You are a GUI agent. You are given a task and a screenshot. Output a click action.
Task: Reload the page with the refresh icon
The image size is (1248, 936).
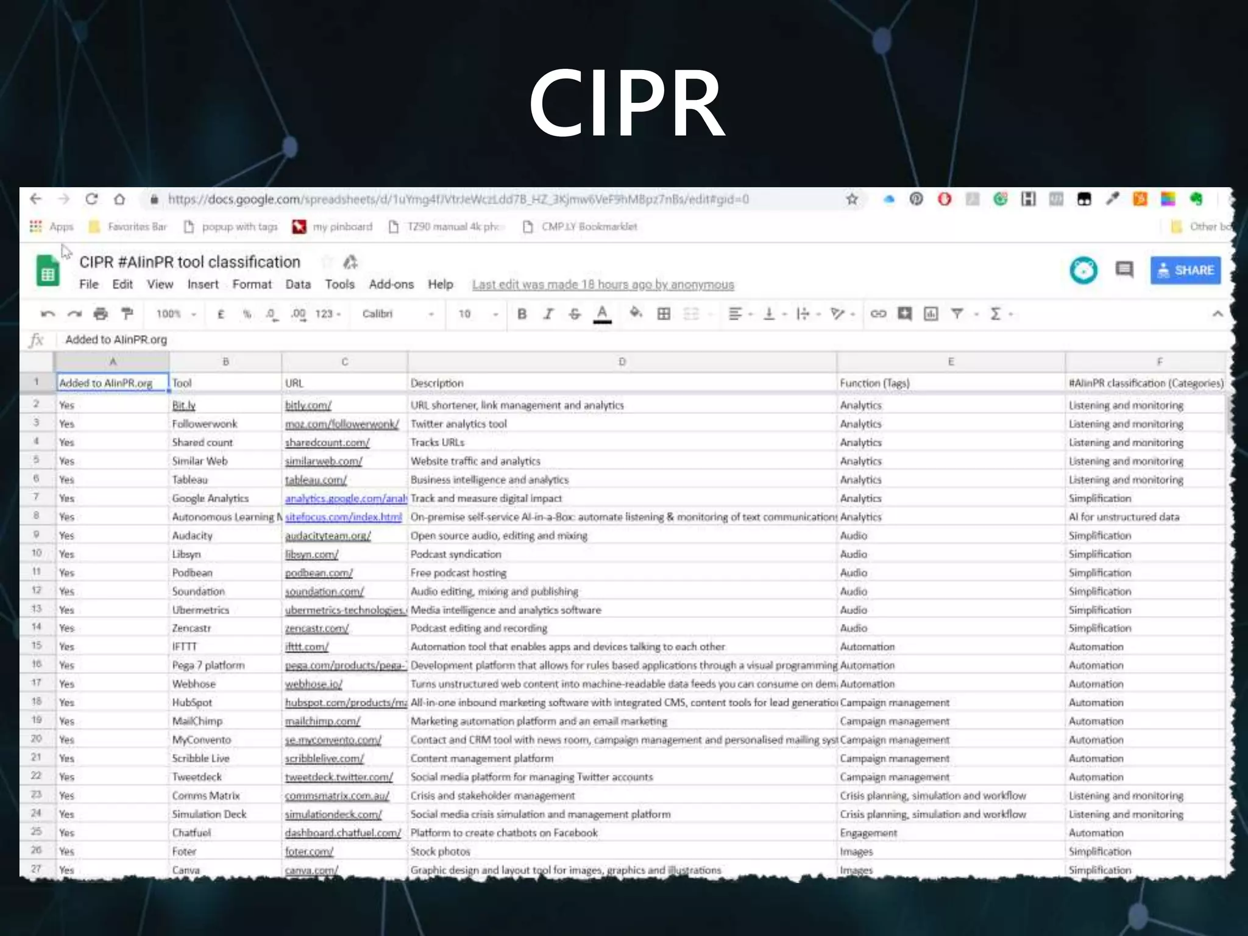click(91, 199)
